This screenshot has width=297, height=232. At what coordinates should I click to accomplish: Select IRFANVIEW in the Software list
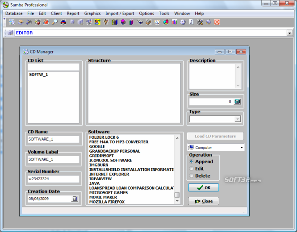[100, 179]
